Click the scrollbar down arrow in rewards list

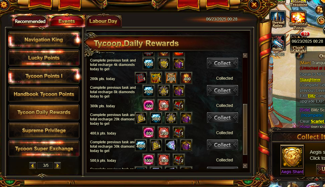click(x=245, y=166)
